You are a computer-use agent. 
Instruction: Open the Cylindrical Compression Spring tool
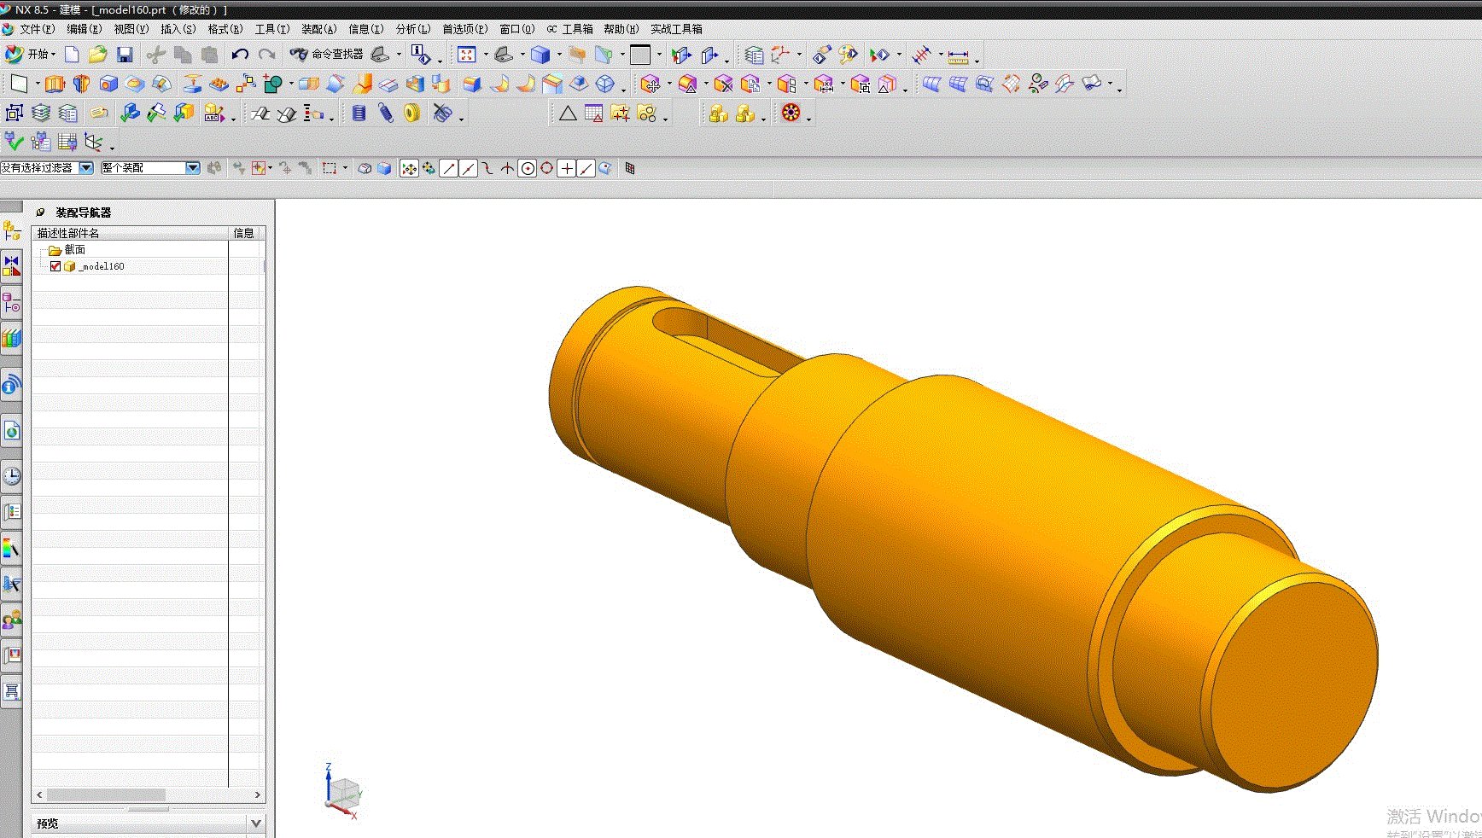click(359, 113)
